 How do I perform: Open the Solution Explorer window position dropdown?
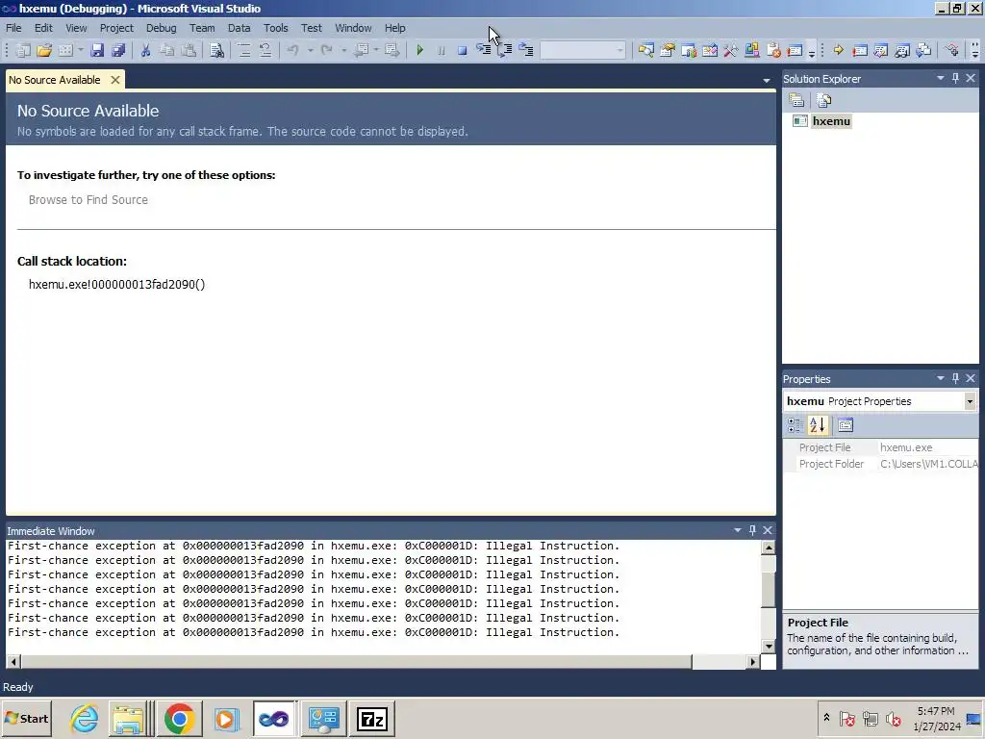coord(941,79)
